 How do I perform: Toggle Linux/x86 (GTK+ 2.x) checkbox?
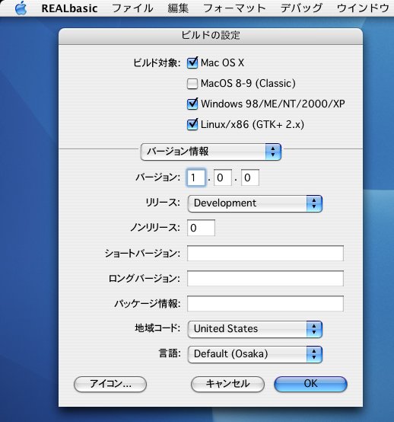(x=192, y=124)
